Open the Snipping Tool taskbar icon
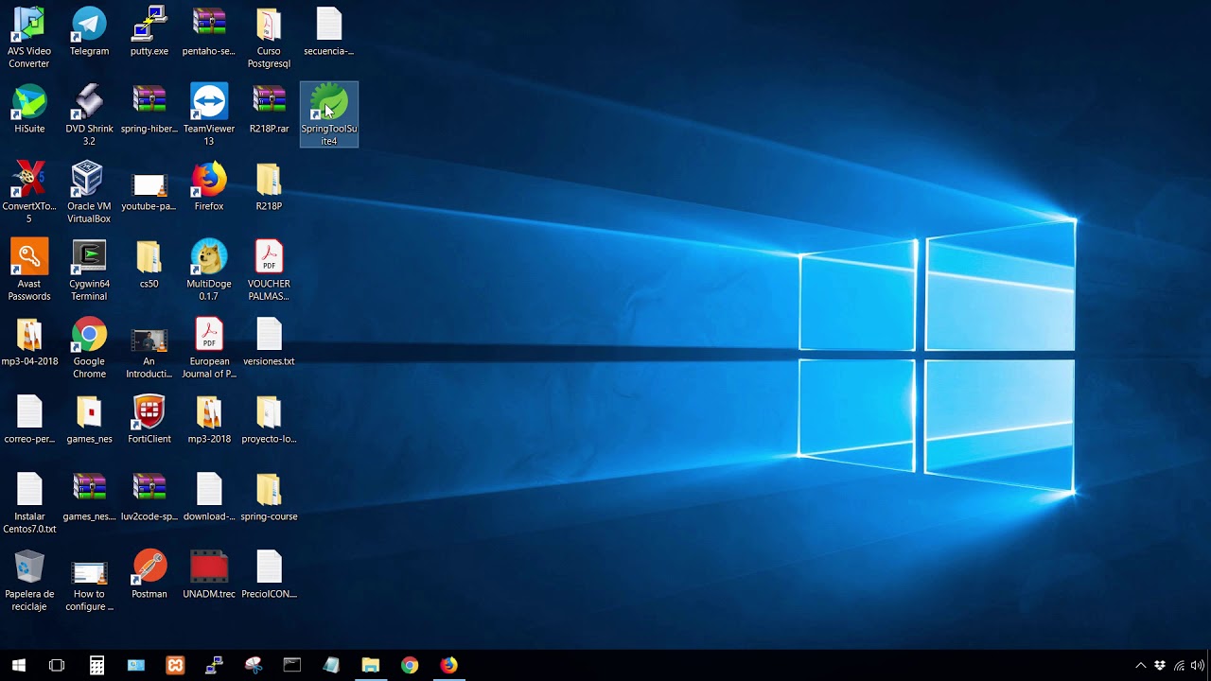The height and width of the screenshot is (681, 1211). tap(253, 665)
